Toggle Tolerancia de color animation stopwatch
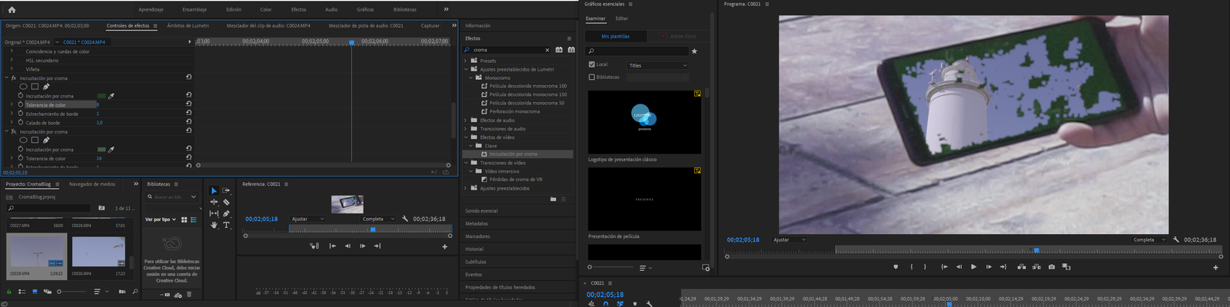The width and height of the screenshot is (1230, 307). (21, 104)
